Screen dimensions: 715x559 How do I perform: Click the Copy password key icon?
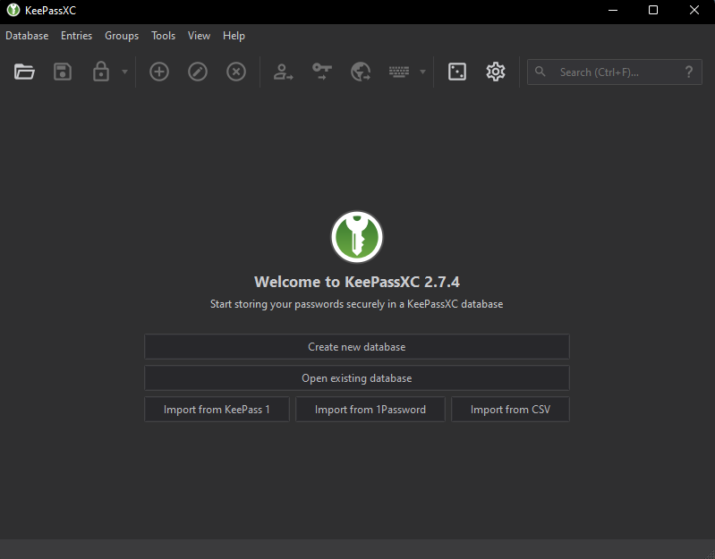321,72
